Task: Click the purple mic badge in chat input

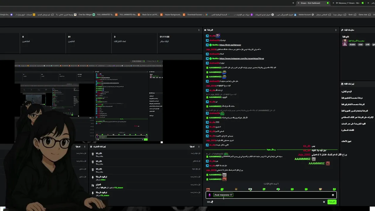Action: click(209, 195)
